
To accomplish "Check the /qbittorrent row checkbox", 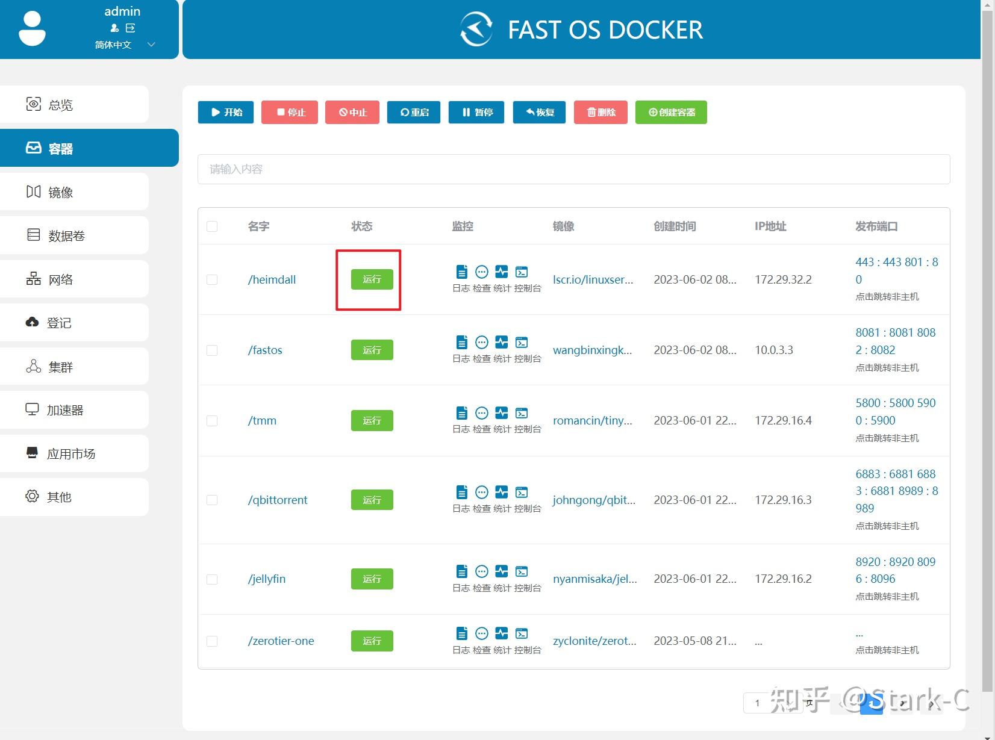I will [211, 500].
